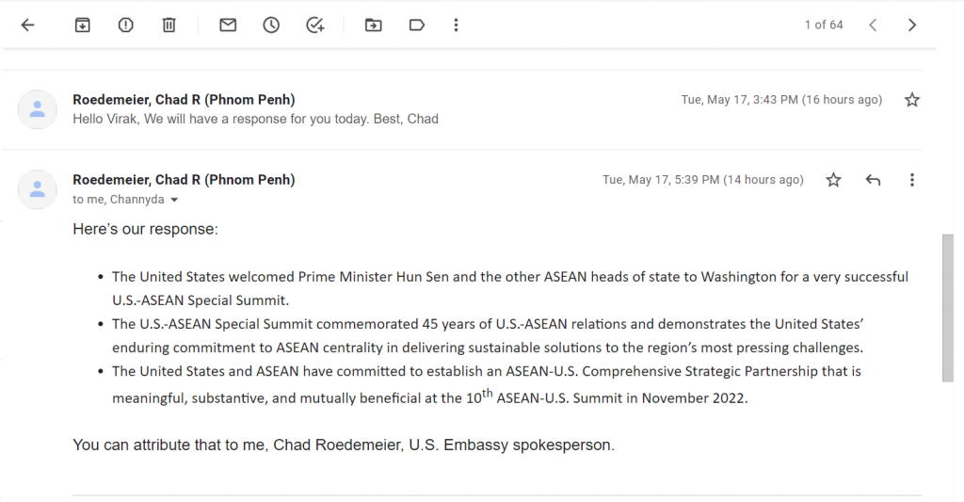Archive this email conversation
This screenshot has height=502, width=964.
(x=83, y=25)
